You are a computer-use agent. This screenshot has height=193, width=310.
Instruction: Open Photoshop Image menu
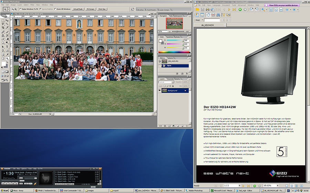click(x=13, y=5)
